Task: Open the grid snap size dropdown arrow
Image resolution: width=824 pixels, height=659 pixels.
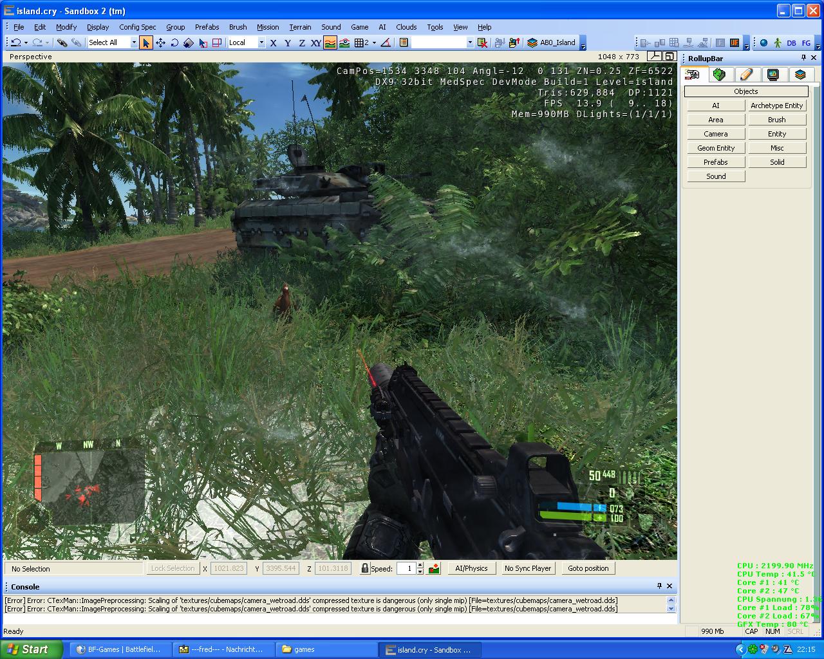Action: click(374, 42)
